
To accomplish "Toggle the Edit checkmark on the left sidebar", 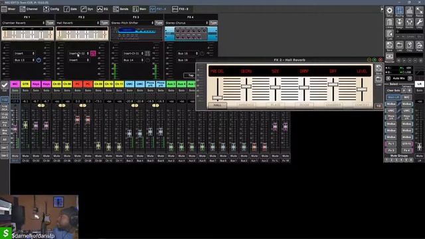I will point(5,86).
